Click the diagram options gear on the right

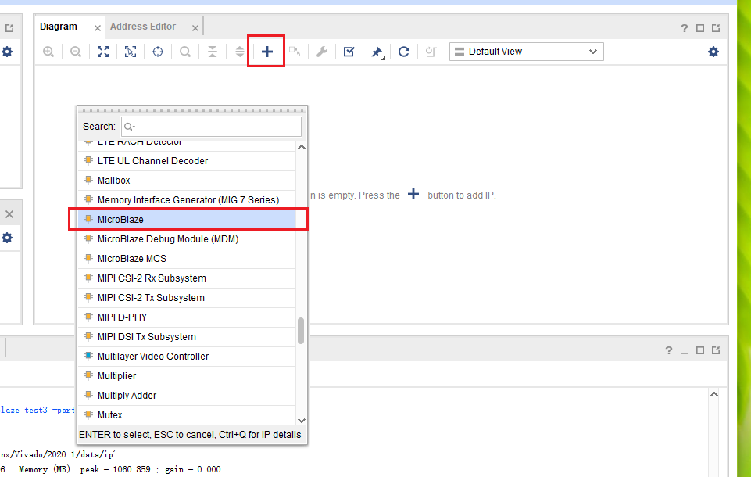[x=713, y=51]
